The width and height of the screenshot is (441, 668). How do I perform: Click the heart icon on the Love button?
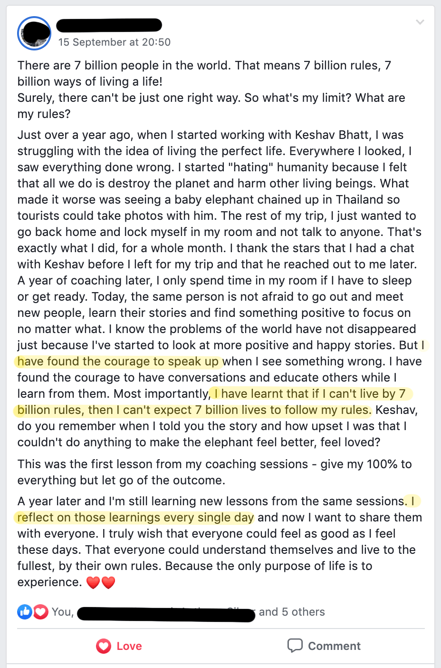[104, 646]
